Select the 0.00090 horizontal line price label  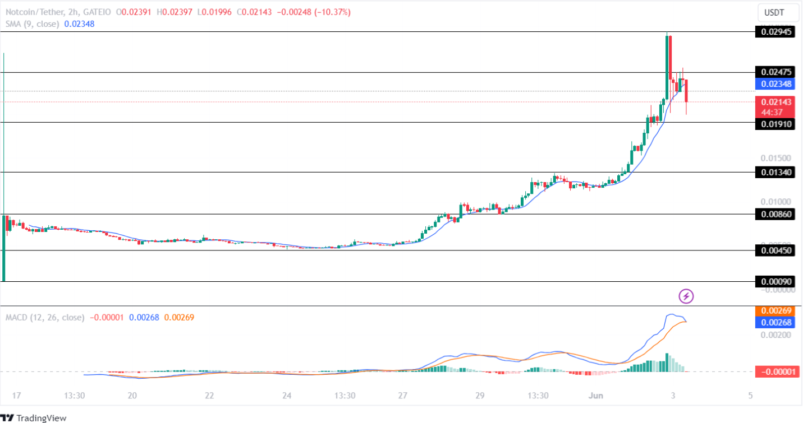(x=777, y=281)
